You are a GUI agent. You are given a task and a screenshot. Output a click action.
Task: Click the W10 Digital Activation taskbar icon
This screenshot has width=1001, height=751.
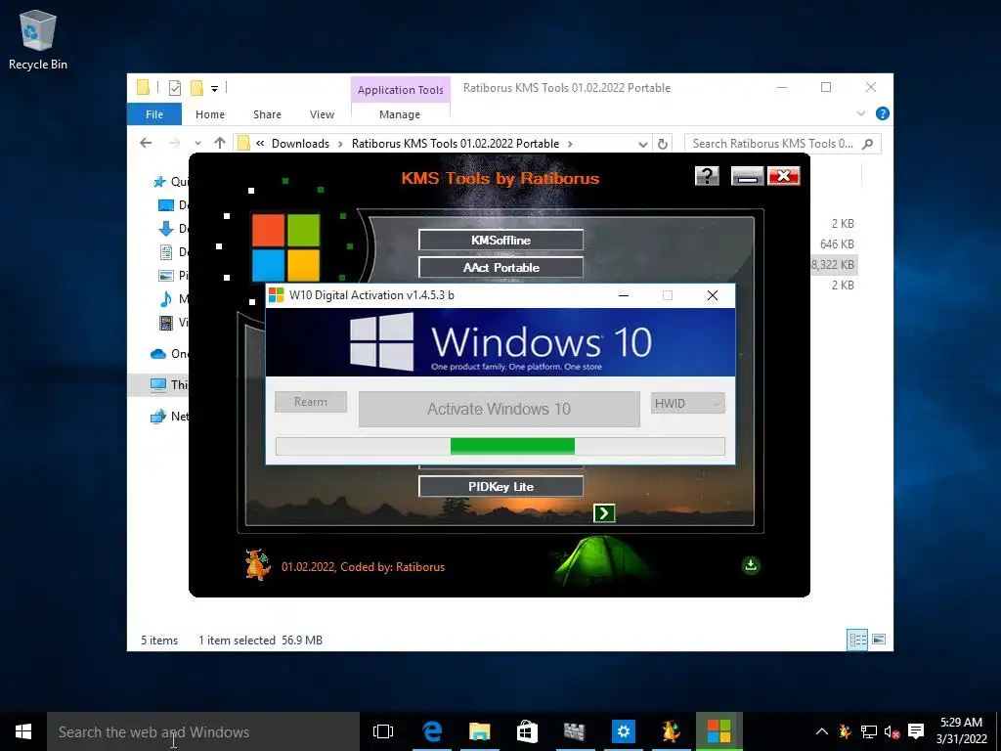[718, 731]
